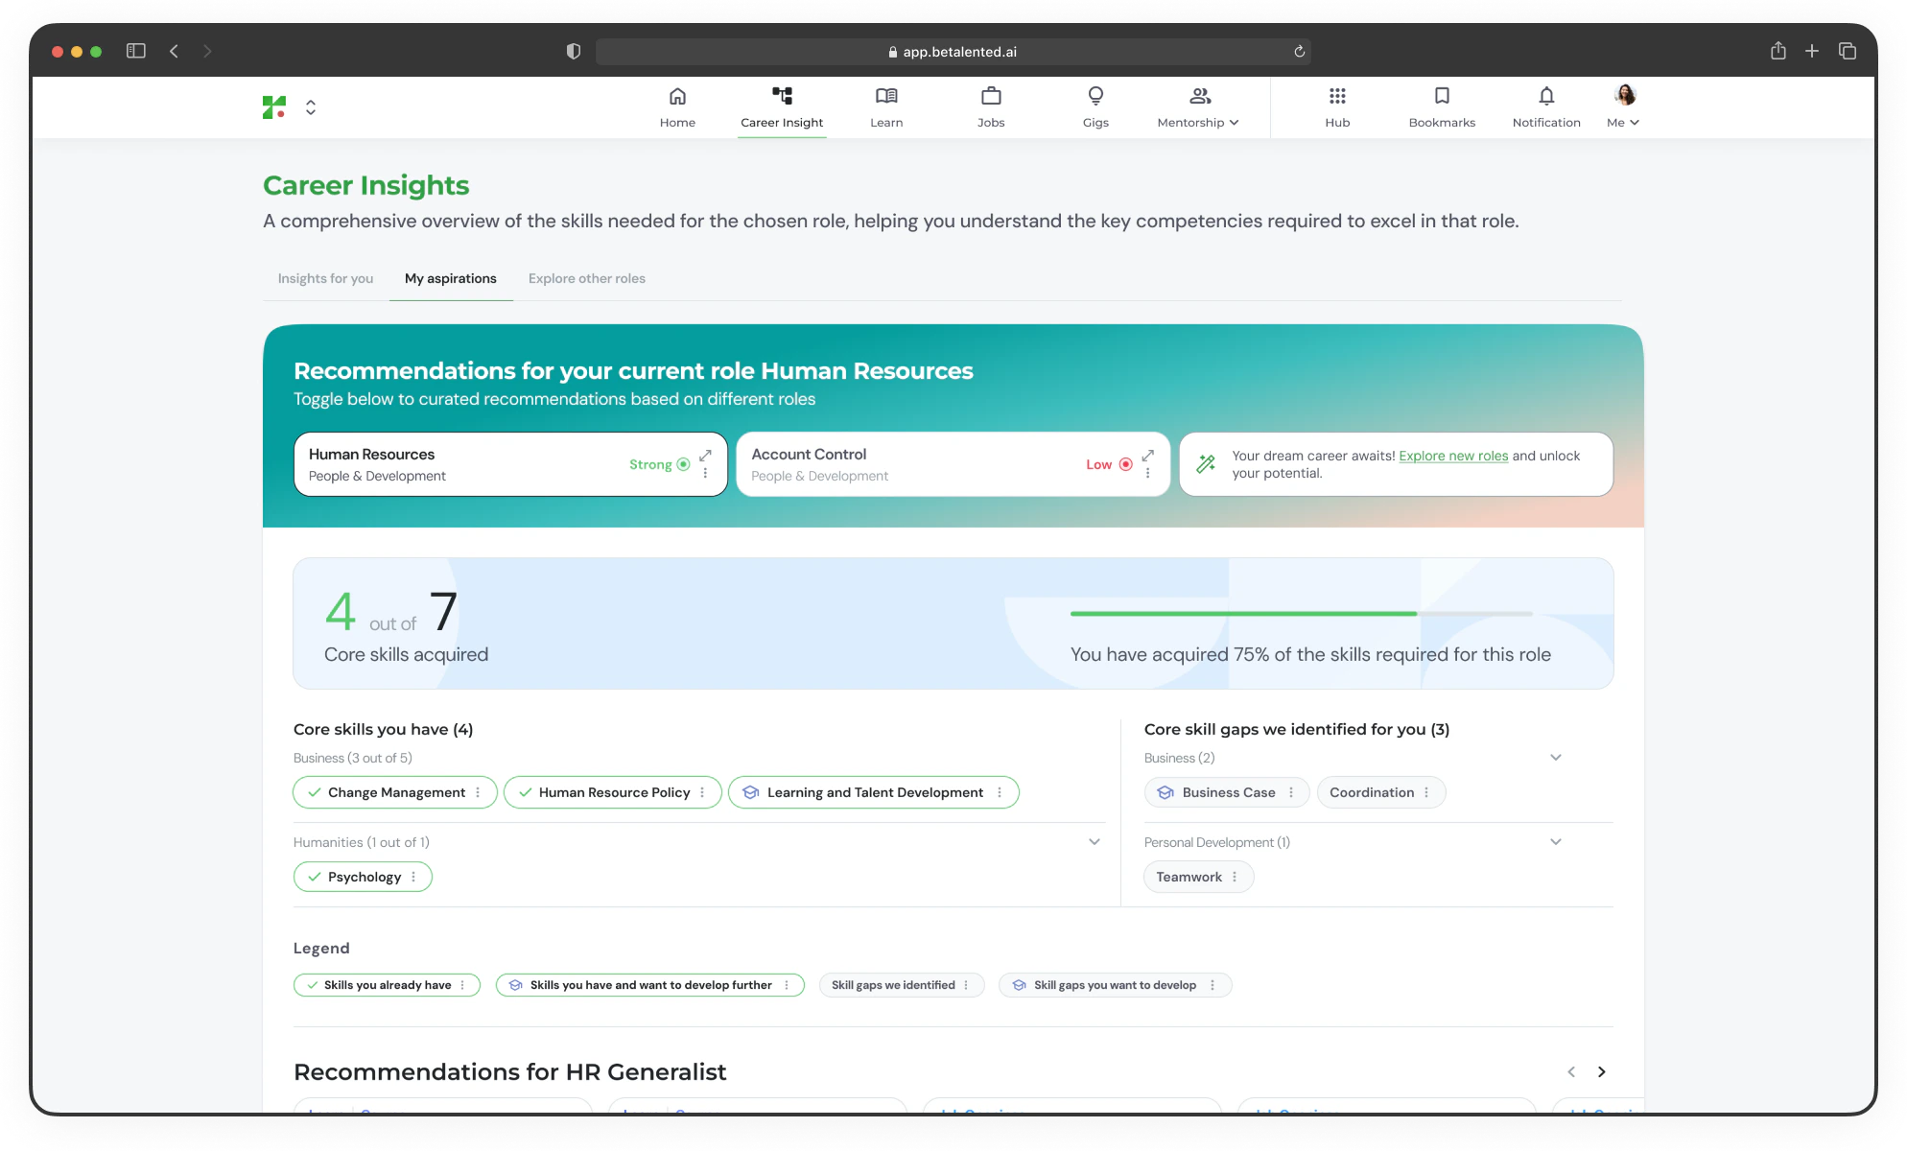Open Gigs lightbulb icon
Image resolution: width=1907 pixels, height=1151 pixels.
[x=1095, y=96]
